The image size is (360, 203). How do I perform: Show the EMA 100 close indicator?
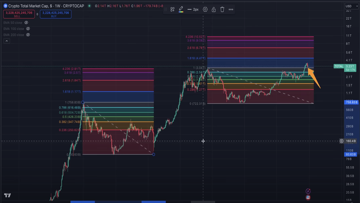click(28, 29)
